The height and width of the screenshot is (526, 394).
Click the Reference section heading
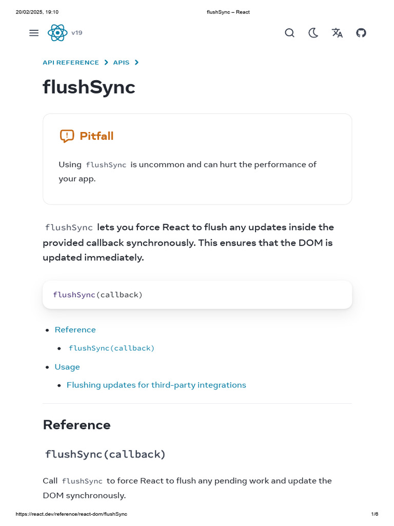(77, 425)
